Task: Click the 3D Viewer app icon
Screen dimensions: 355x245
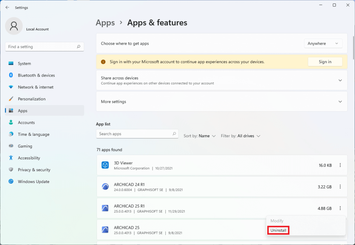Action: click(x=105, y=165)
